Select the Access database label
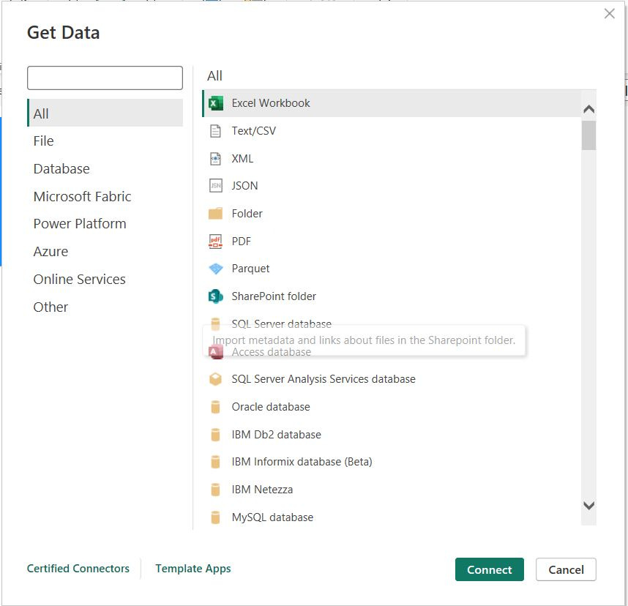Screen dimensions: 628x606 point(271,351)
